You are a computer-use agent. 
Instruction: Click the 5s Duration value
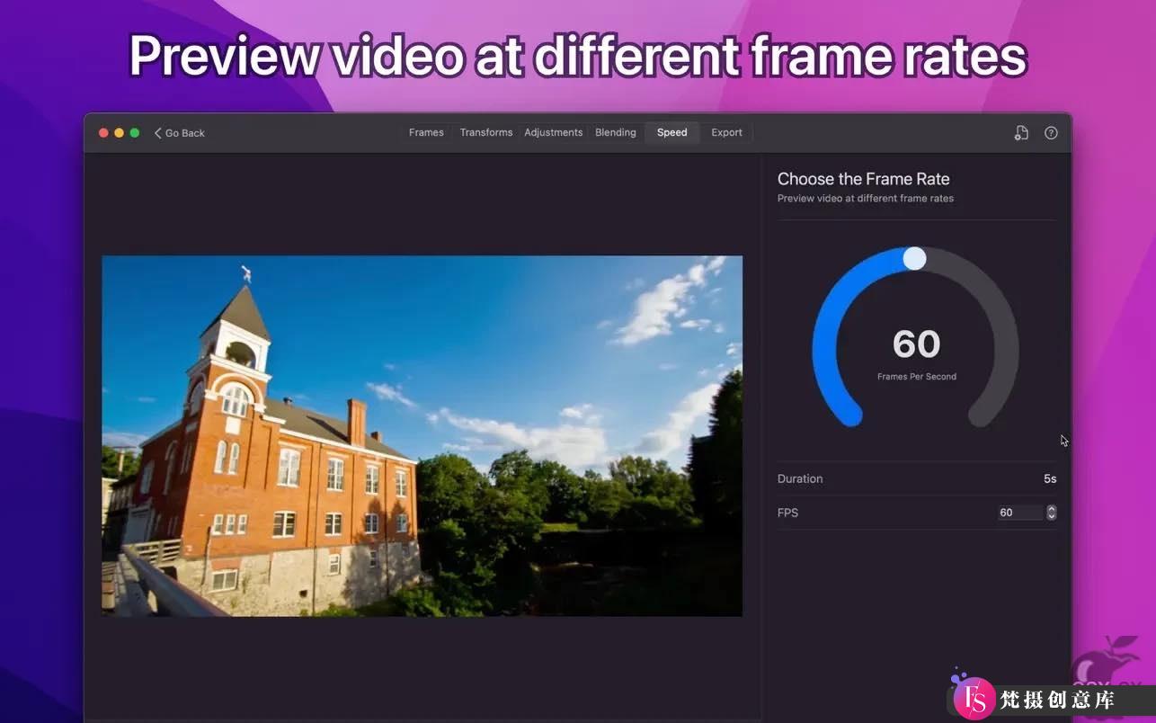pyautogui.click(x=1050, y=479)
